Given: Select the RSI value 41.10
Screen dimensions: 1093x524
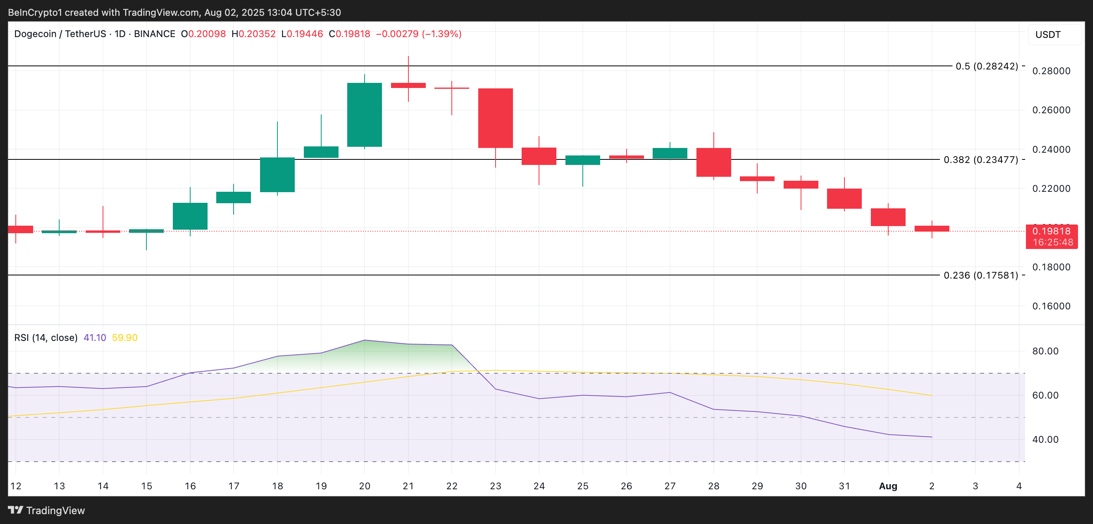Looking at the screenshot, I should click(x=94, y=337).
